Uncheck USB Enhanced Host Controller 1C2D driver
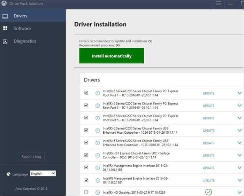This screenshot has width=244, height=196. pos(86,142)
